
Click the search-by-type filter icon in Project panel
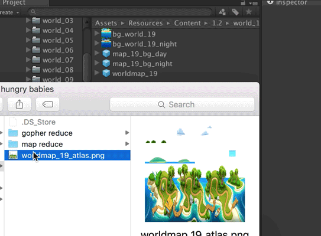pyautogui.click(x=222, y=12)
